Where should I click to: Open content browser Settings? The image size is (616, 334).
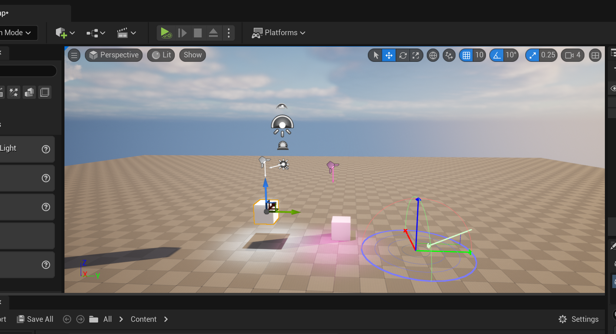coord(579,319)
